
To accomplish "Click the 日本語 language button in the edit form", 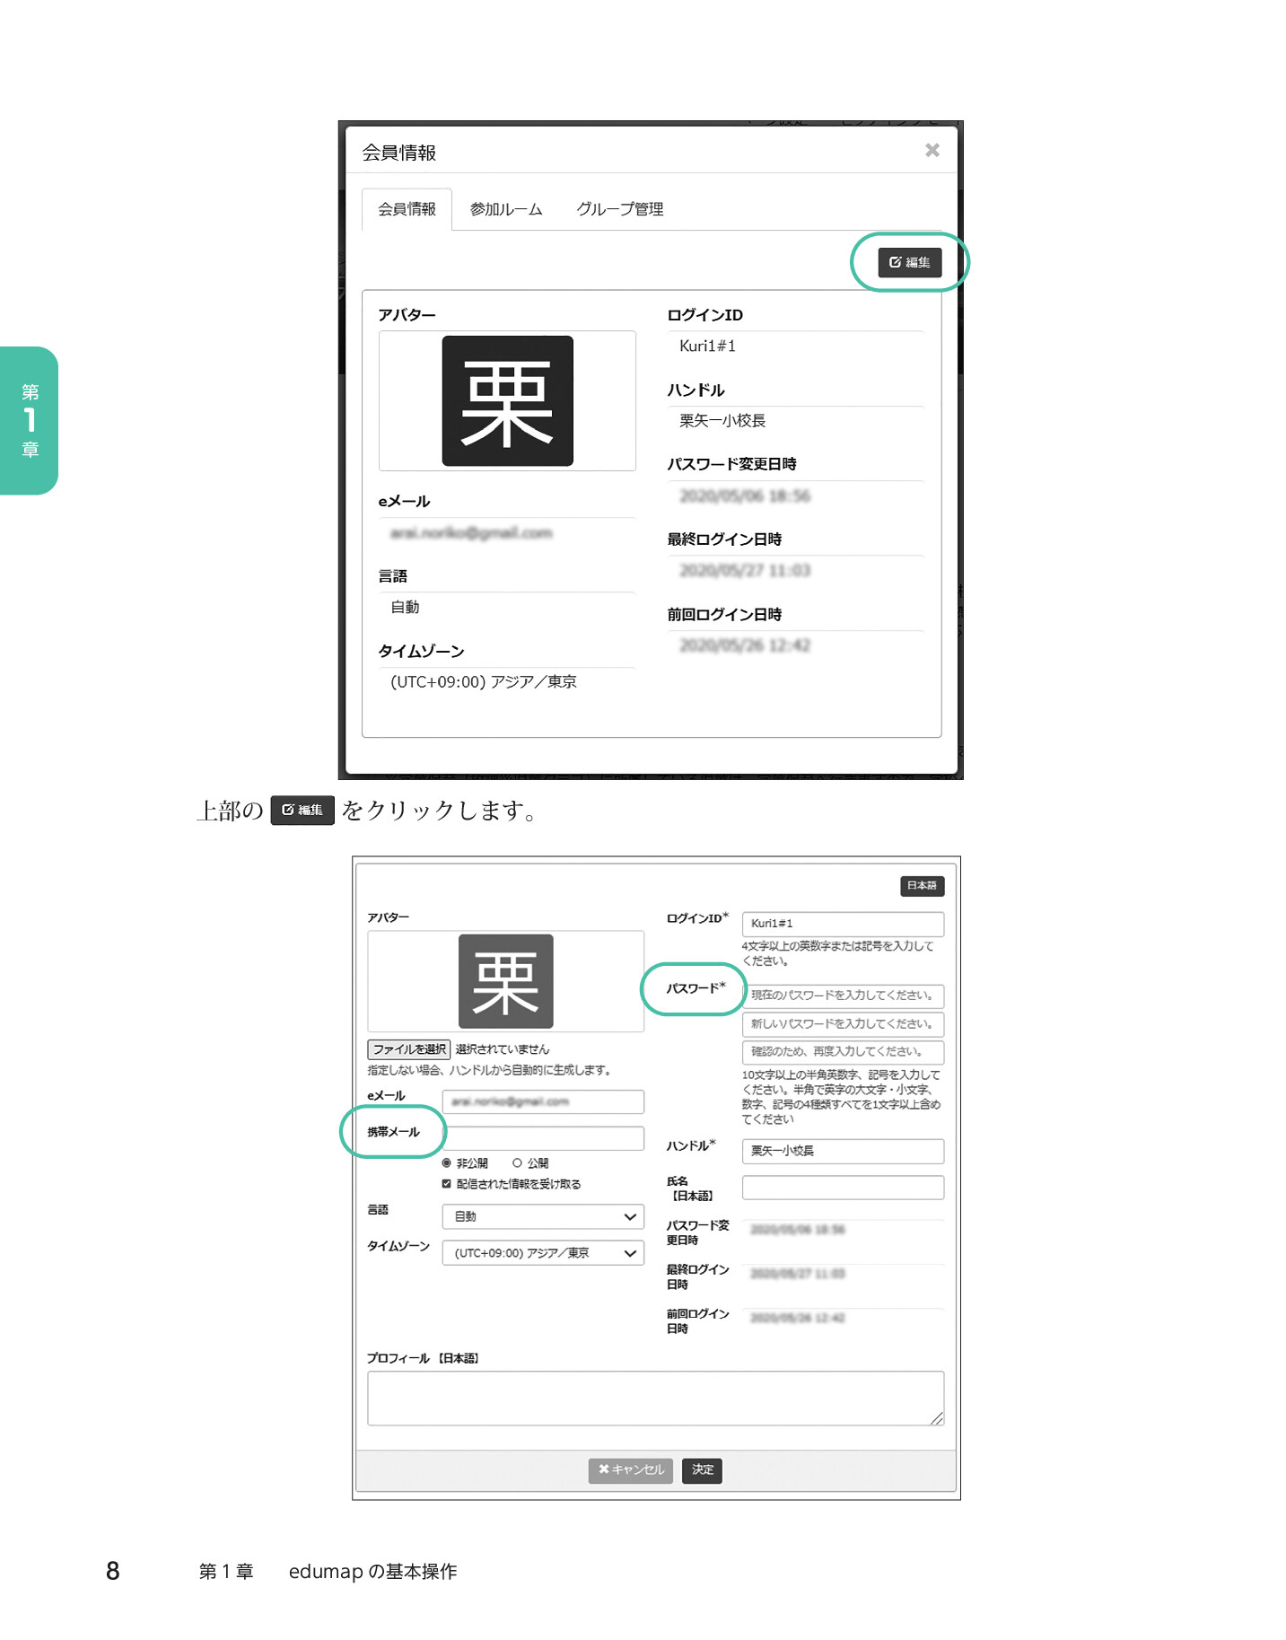I will pos(922,886).
